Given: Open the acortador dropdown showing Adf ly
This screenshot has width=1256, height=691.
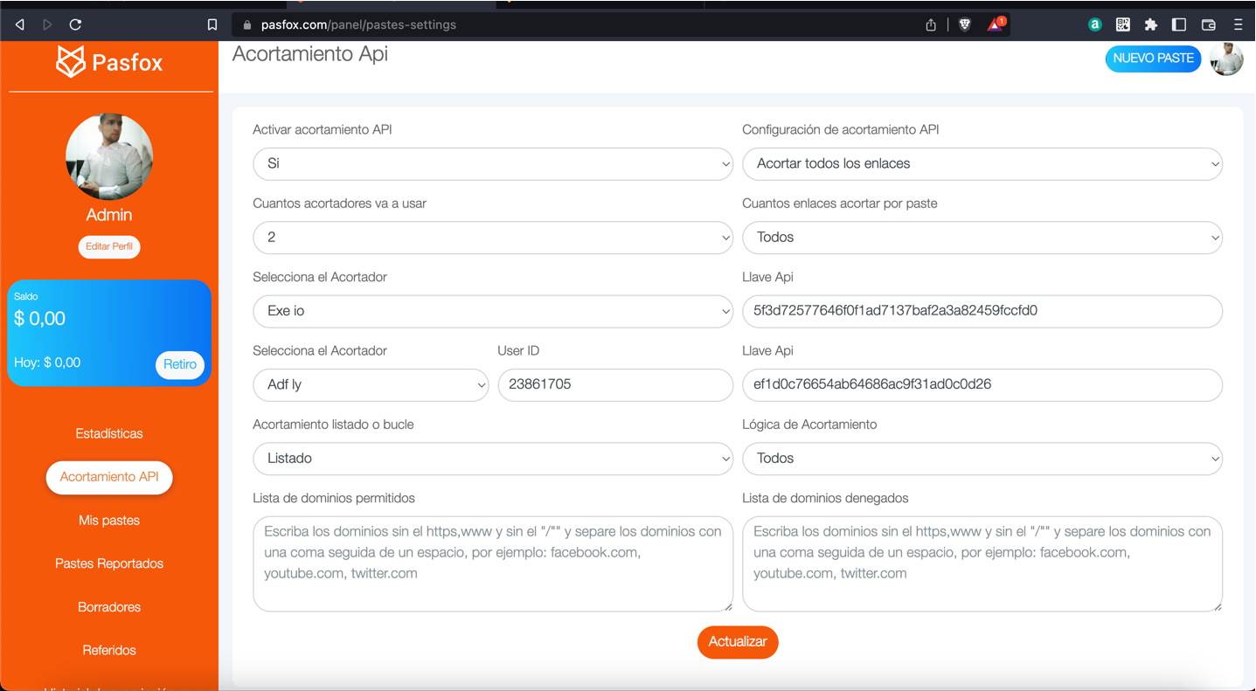Looking at the screenshot, I should point(371,384).
